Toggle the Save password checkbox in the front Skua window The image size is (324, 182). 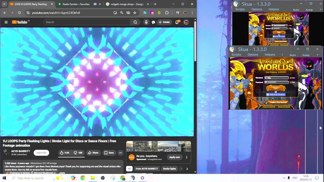coord(291,82)
